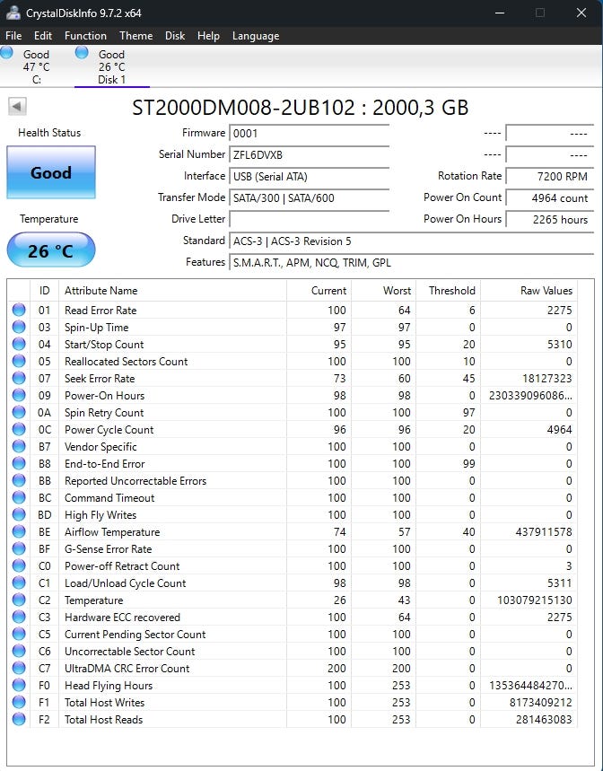Click status orb for Start/Stop Count
Viewport: 603px width, 771px height.
pyautogui.click(x=19, y=344)
